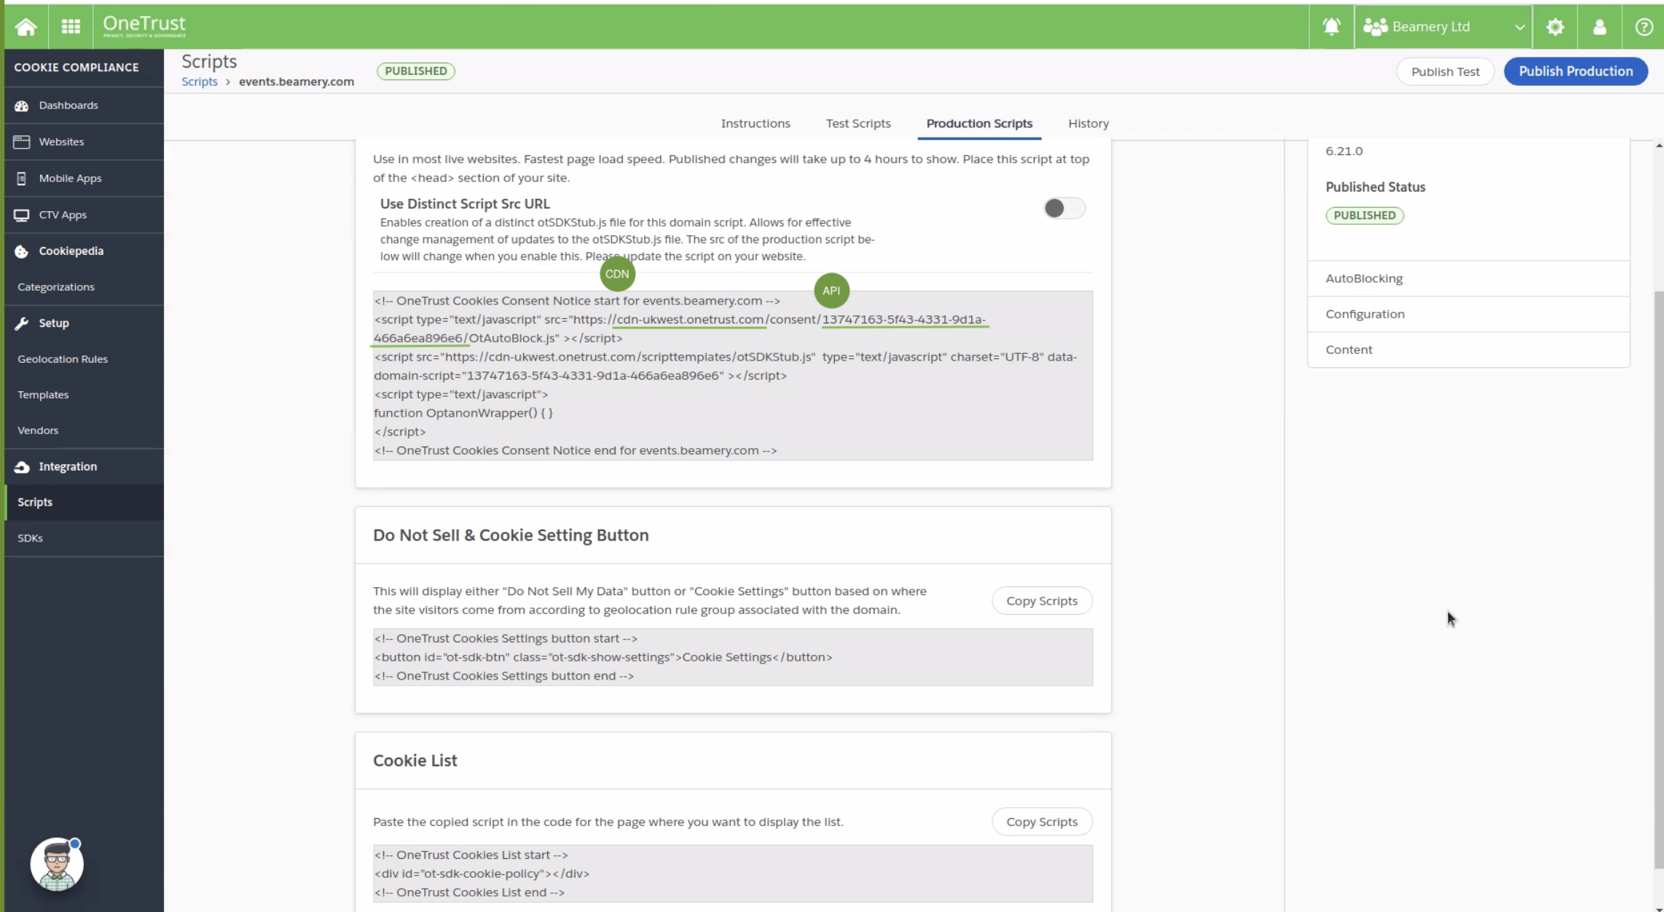Screen dimensions: 1664x912
Task: Click the Scripts breadcrumb link
Action: point(200,82)
